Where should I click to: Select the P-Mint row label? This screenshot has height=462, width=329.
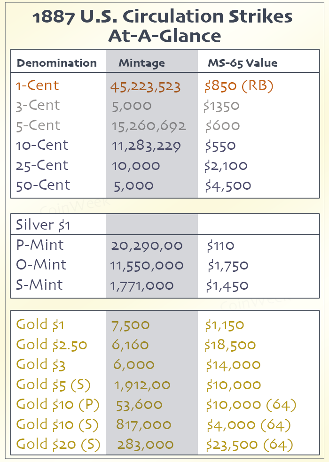tap(39, 245)
